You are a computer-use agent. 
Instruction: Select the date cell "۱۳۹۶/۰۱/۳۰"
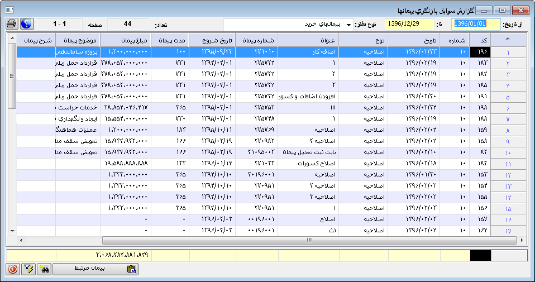point(414,175)
